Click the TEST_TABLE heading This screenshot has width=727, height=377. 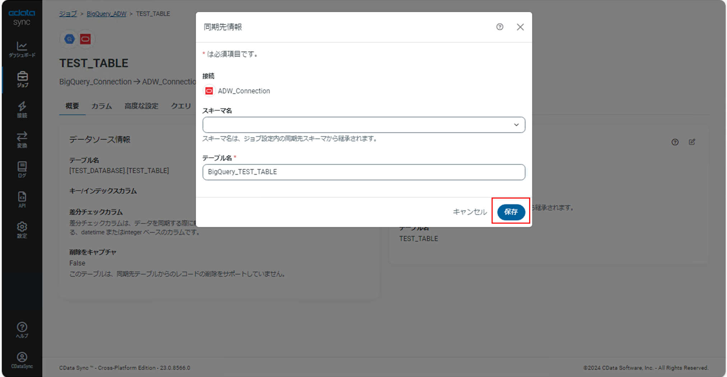click(x=94, y=63)
